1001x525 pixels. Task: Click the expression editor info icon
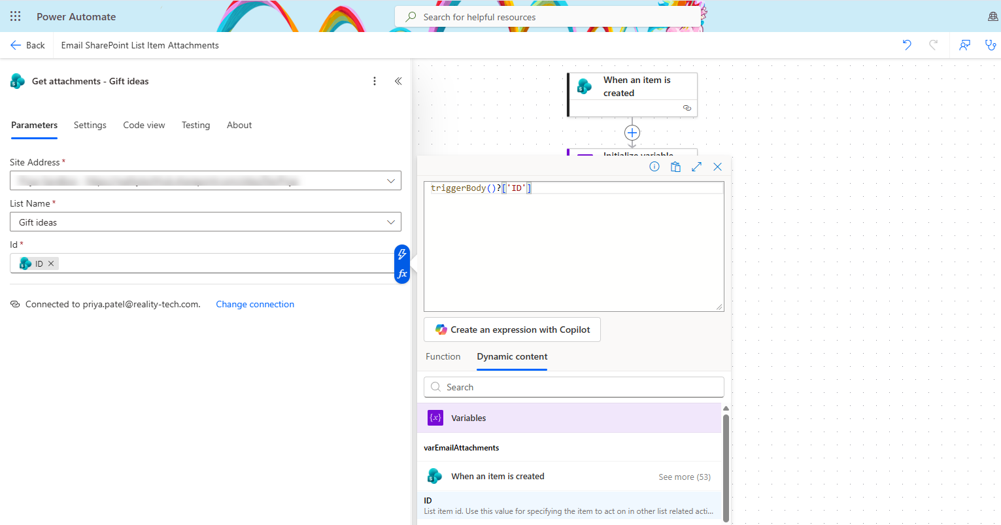pyautogui.click(x=654, y=167)
